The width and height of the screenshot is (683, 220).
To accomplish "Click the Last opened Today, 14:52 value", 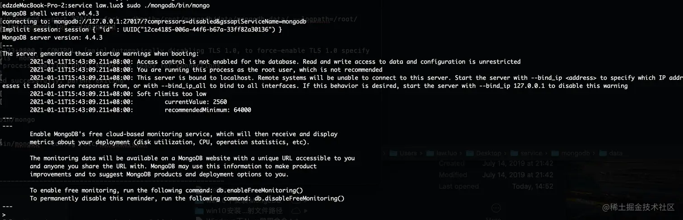I will tap(532, 186).
